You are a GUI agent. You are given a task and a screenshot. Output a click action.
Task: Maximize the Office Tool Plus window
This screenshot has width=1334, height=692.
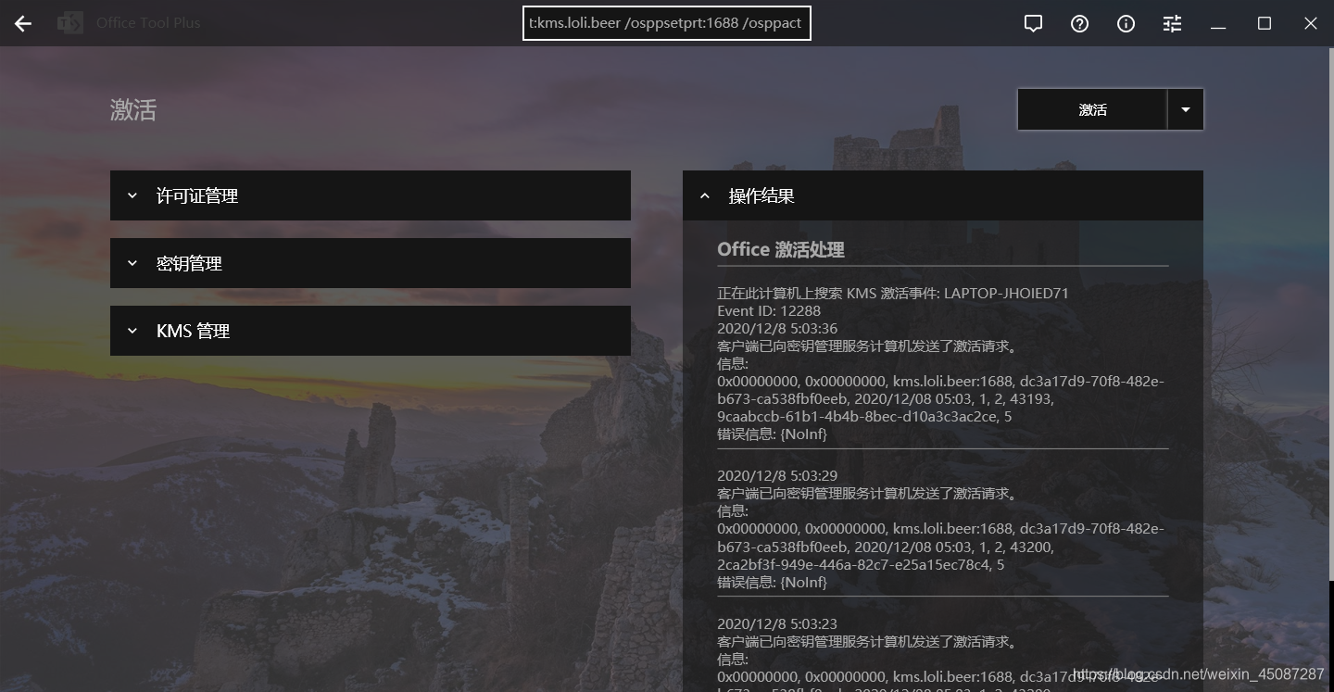click(1265, 24)
